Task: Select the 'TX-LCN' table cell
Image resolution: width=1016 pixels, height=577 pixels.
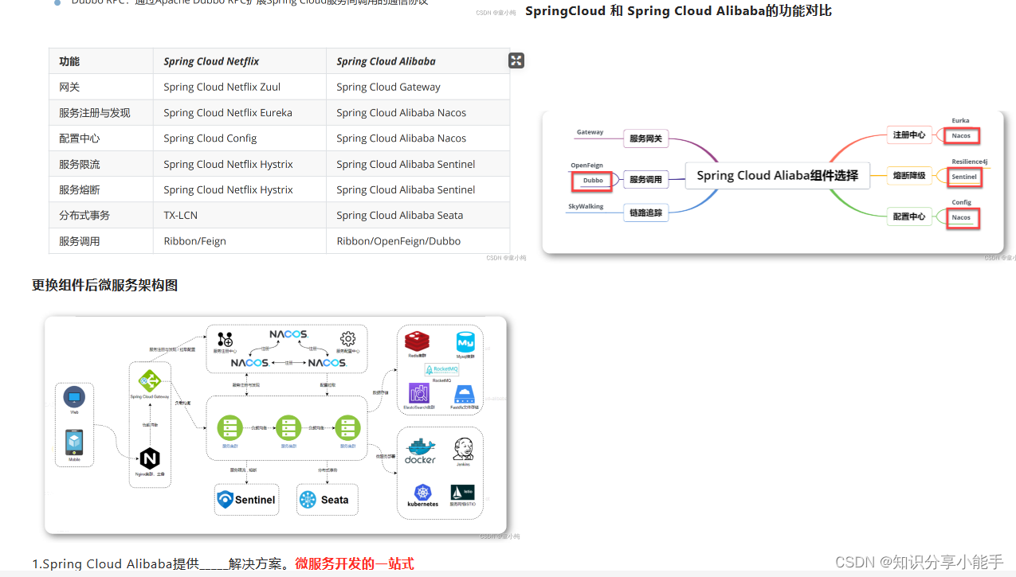Action: click(239, 215)
